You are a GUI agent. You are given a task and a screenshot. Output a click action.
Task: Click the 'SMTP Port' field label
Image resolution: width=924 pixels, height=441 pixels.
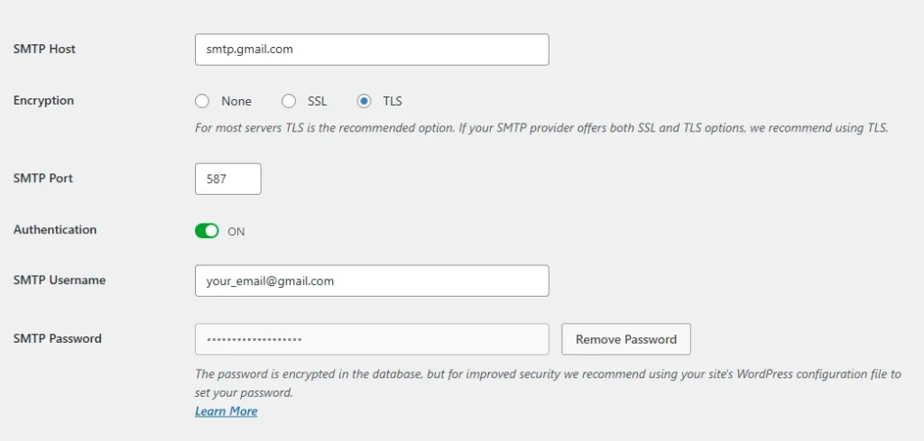click(x=43, y=178)
